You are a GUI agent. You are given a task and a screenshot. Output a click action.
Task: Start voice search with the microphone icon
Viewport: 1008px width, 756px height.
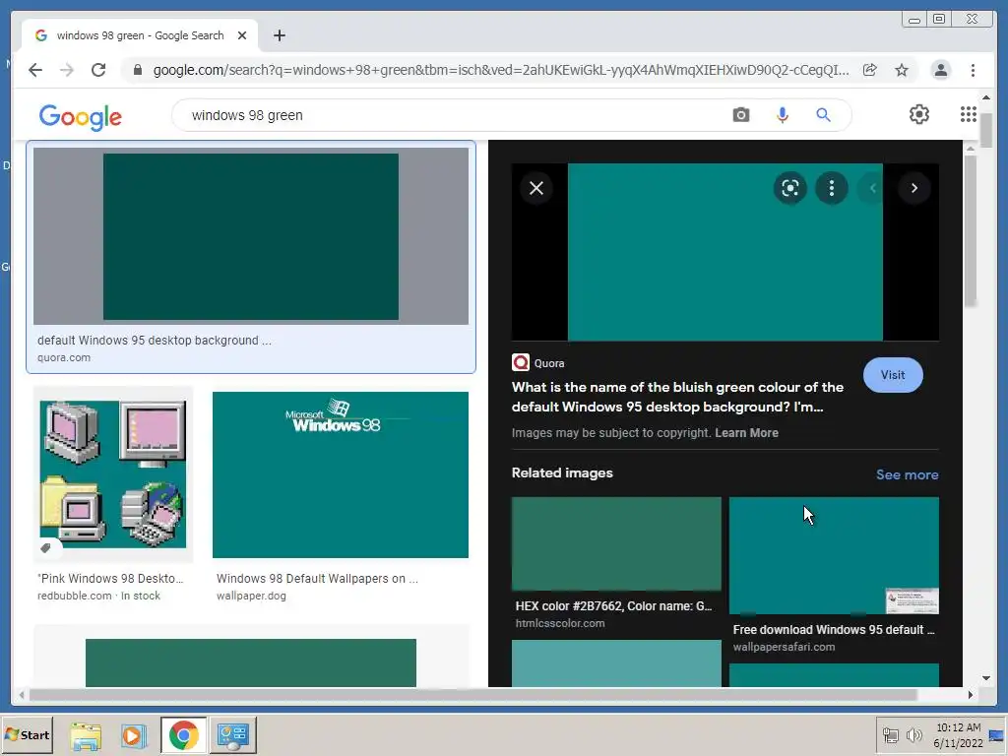(x=783, y=115)
